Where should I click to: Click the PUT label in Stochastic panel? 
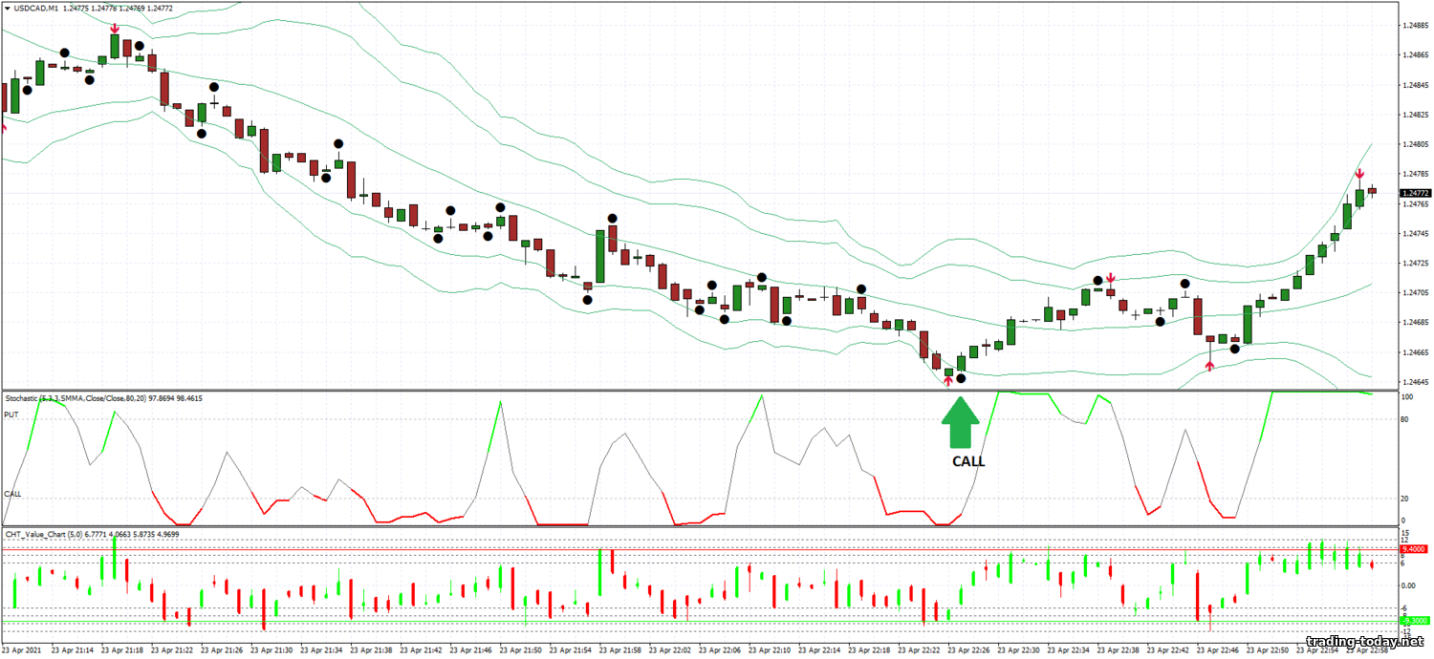click(11, 415)
